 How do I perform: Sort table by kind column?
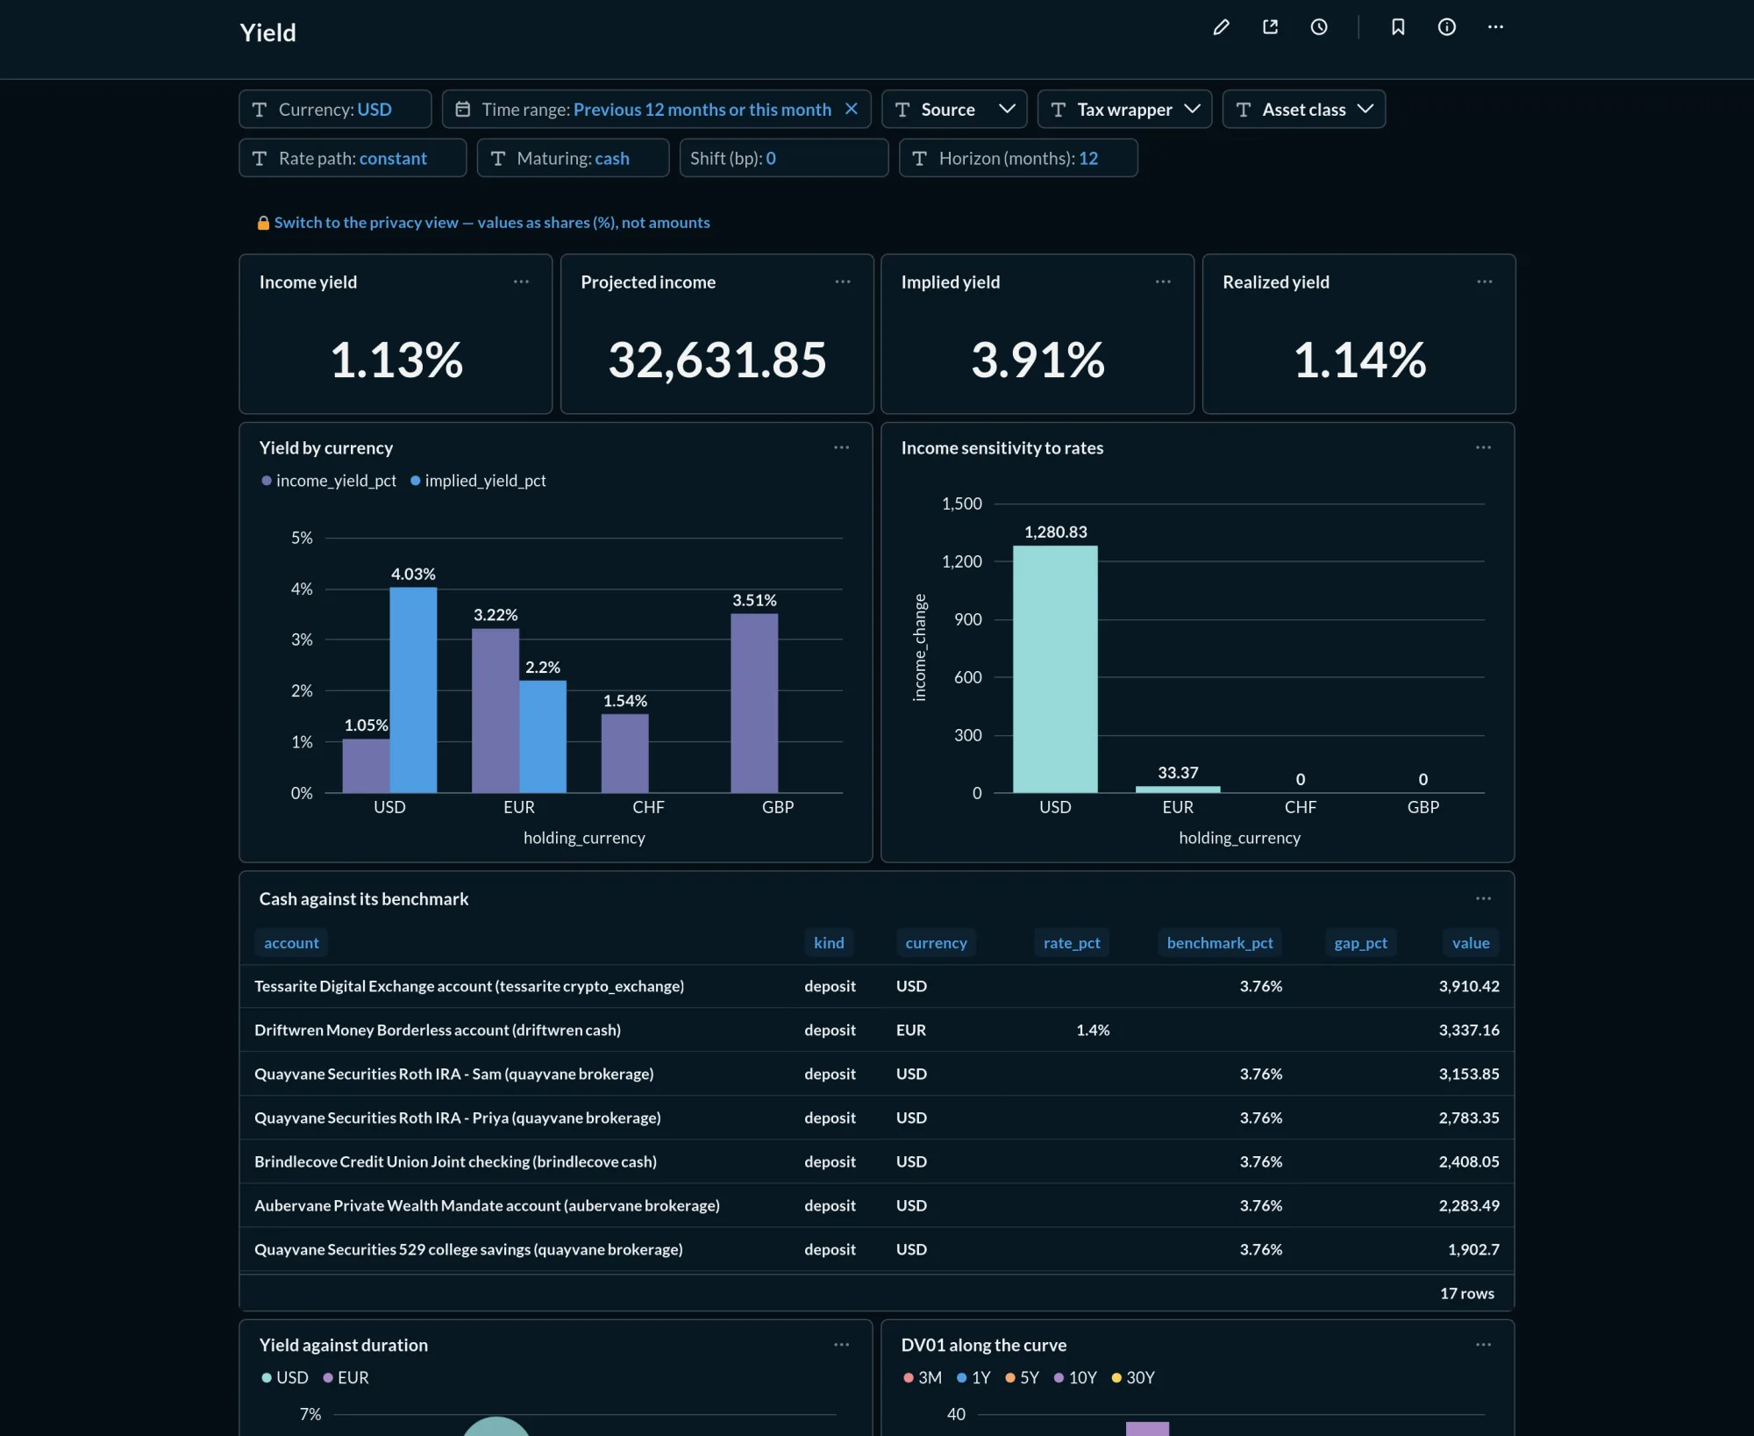(x=829, y=943)
